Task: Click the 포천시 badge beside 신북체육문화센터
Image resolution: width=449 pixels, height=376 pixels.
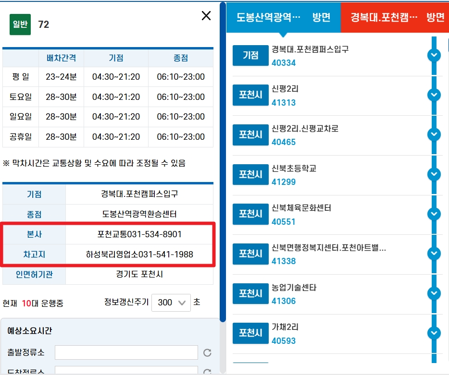Action: point(250,214)
